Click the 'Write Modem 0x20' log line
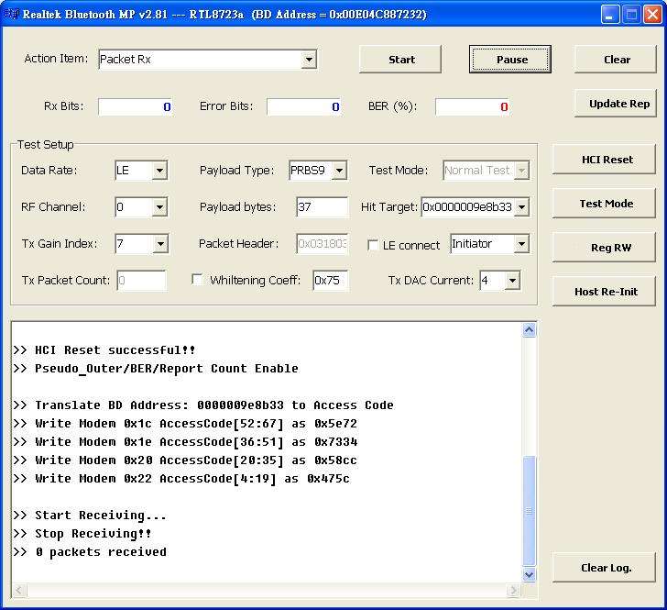667x610 pixels. [185, 460]
